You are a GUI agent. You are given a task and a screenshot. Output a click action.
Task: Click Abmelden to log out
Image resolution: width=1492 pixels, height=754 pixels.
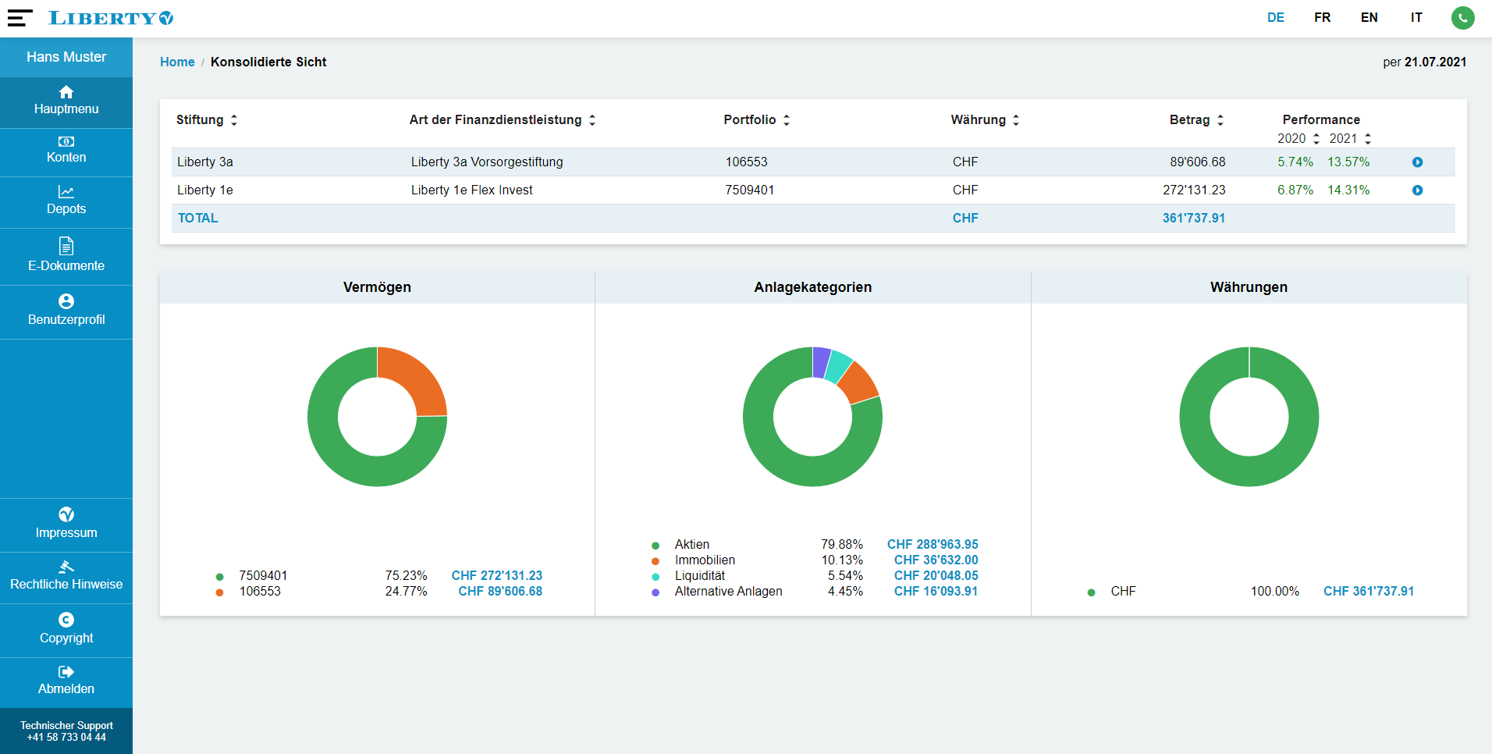66,683
